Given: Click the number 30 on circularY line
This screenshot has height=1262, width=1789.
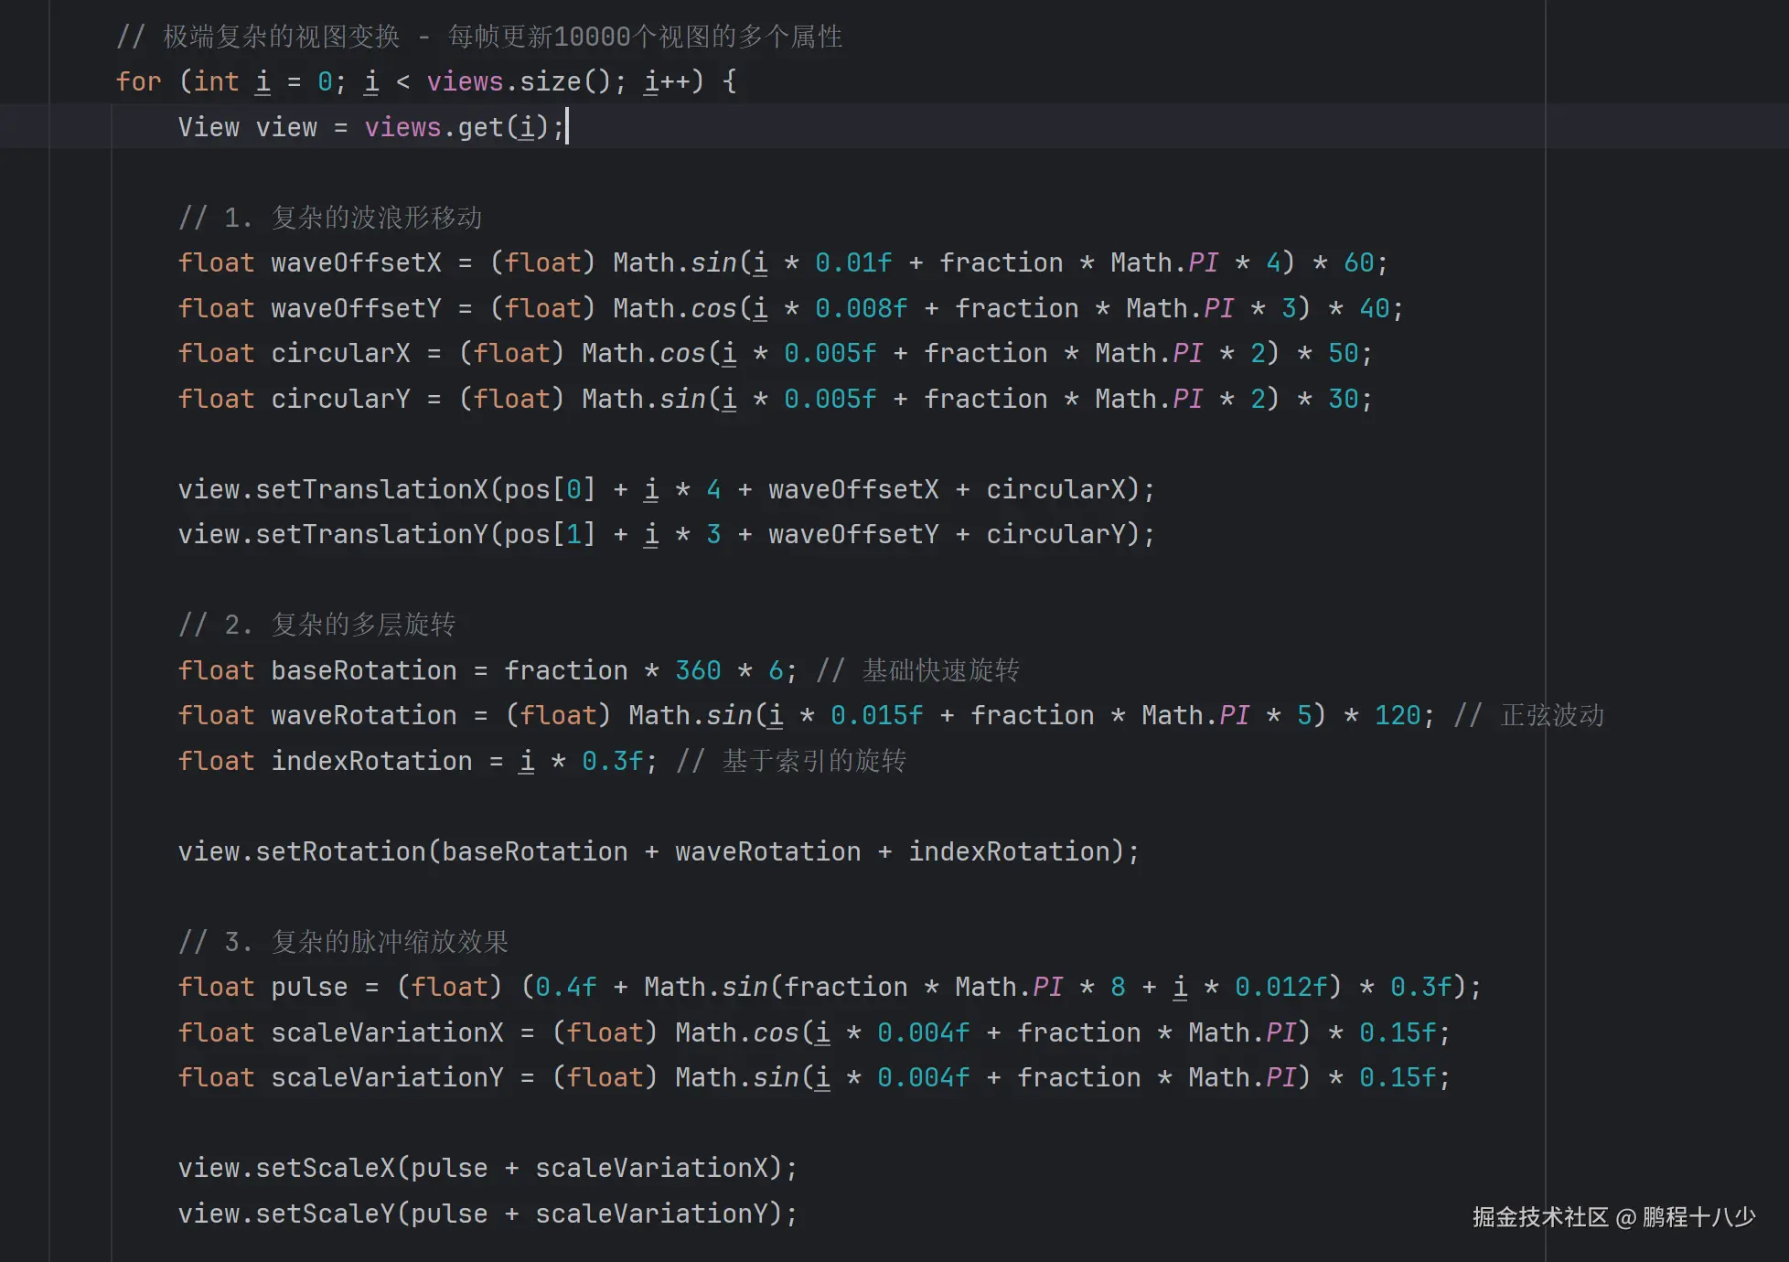Looking at the screenshot, I should tap(1343, 400).
